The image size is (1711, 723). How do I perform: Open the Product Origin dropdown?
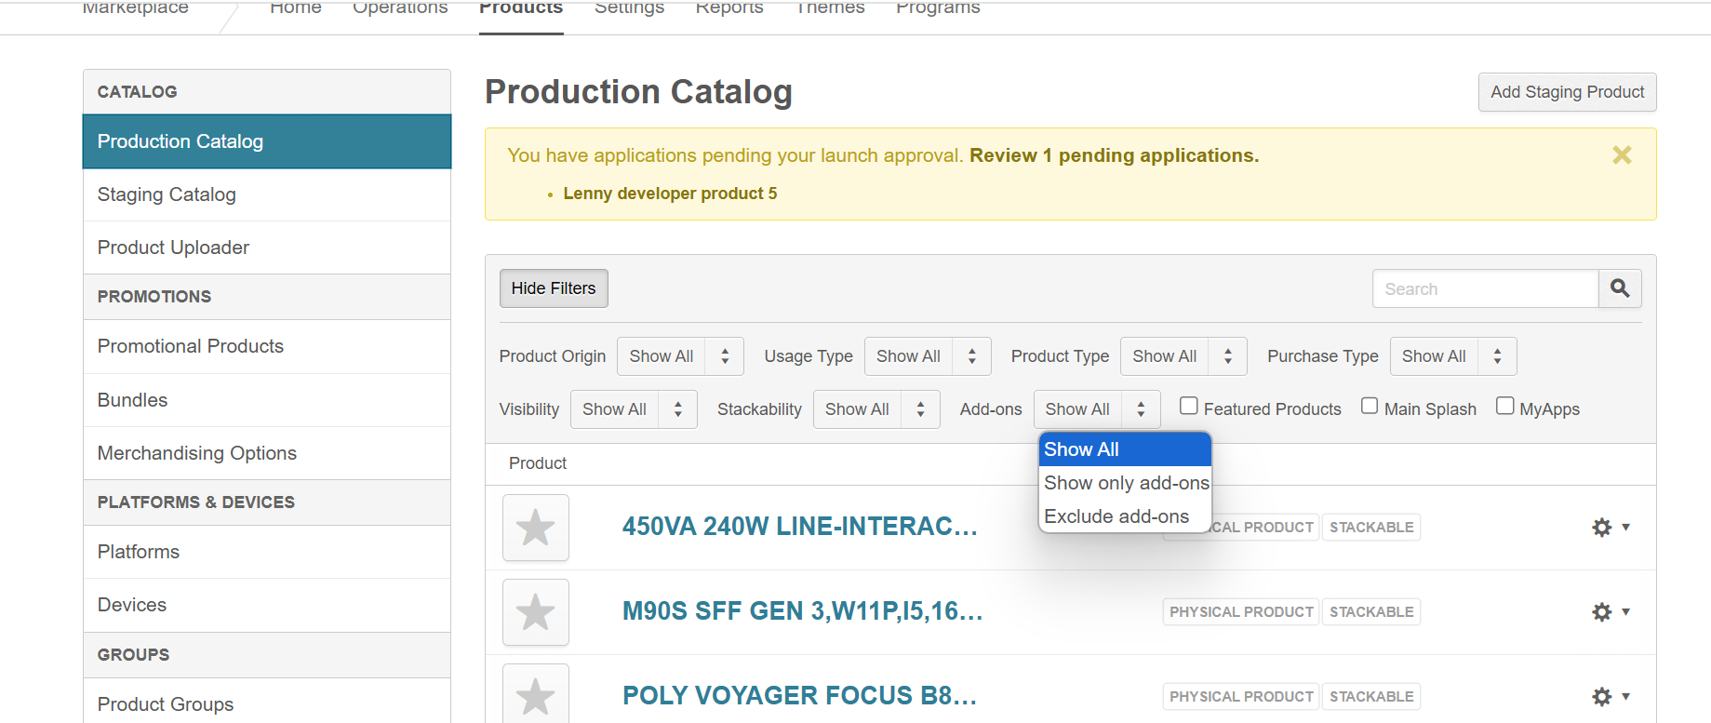coord(680,356)
